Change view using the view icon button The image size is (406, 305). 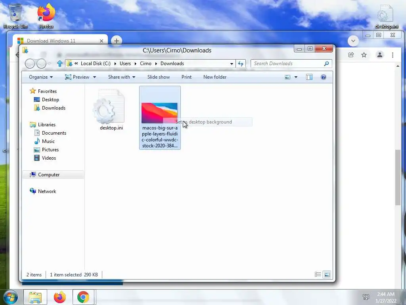pyautogui.click(x=287, y=77)
